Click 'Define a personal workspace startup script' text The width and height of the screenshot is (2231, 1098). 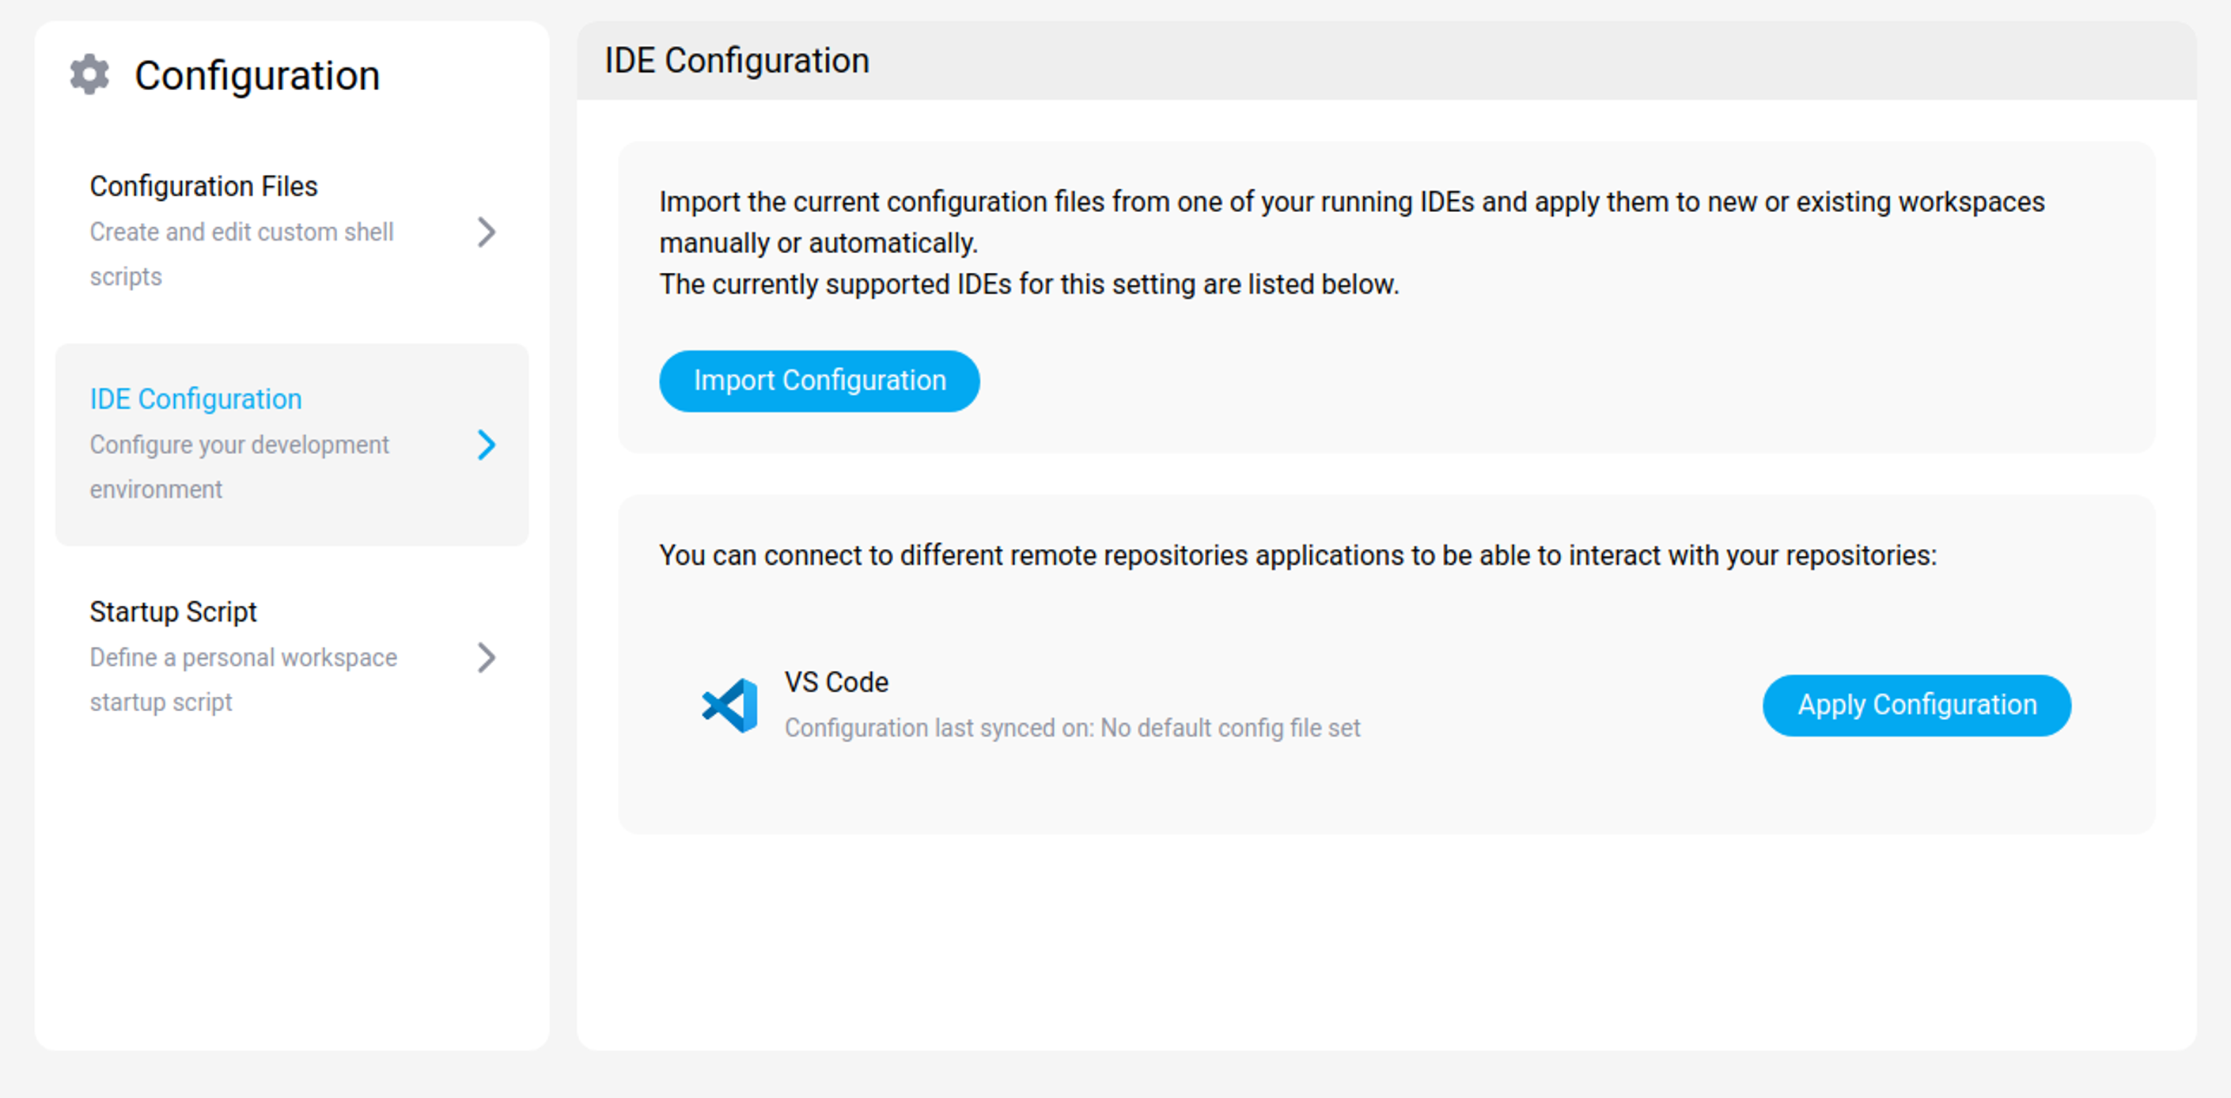click(243, 679)
